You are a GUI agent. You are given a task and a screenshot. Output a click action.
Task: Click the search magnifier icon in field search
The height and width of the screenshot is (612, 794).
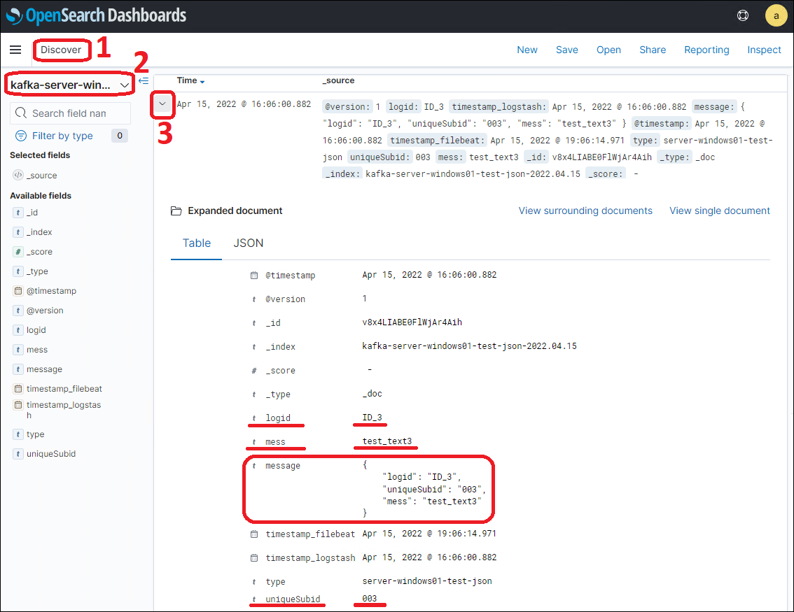pyautogui.click(x=21, y=113)
